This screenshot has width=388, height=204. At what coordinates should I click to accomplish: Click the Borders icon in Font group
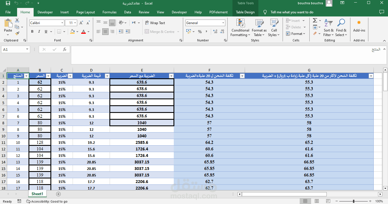59,31
